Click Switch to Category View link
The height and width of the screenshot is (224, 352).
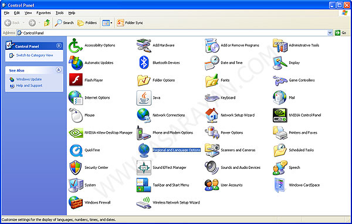pos(35,55)
